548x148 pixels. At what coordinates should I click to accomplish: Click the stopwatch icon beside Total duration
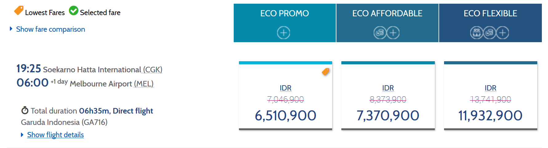[25, 110]
